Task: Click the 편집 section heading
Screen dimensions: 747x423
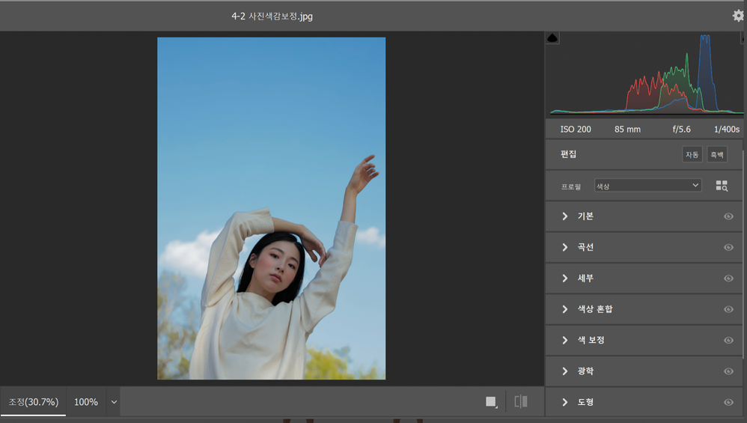Action: (x=568, y=154)
